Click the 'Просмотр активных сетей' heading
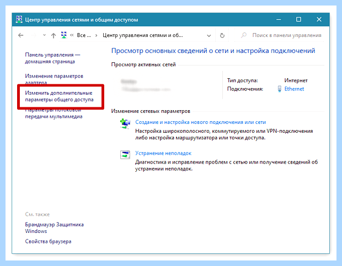This screenshot has height=266, width=342. 143,64
